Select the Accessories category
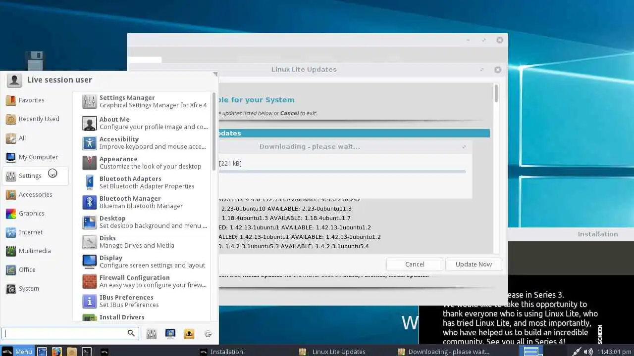This screenshot has width=634, height=356. (36, 195)
